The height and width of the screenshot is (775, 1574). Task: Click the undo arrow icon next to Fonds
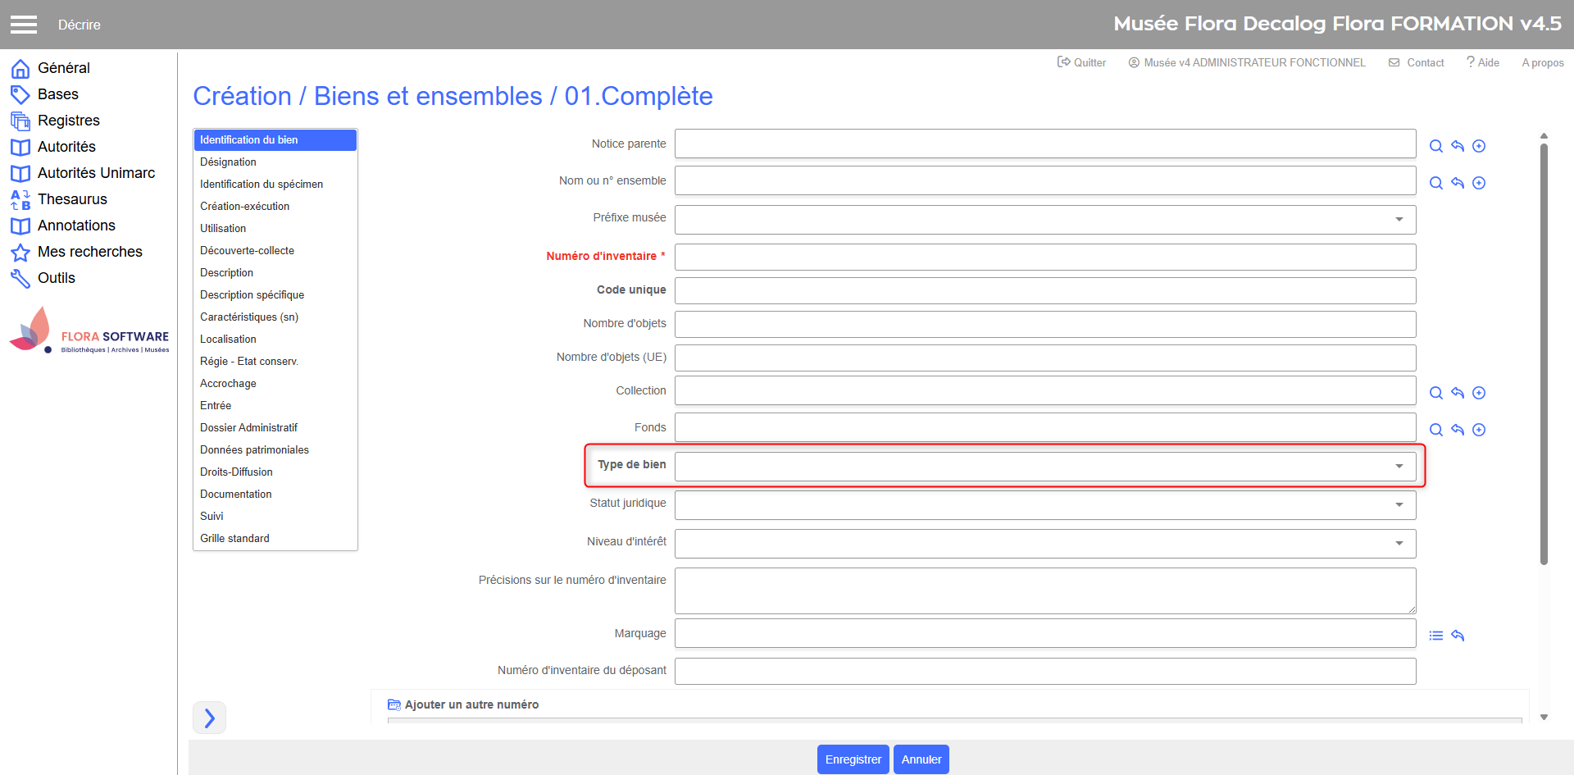1457,430
